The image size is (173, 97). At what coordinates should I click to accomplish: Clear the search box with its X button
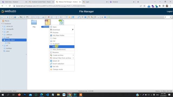click(x=171, y=17)
